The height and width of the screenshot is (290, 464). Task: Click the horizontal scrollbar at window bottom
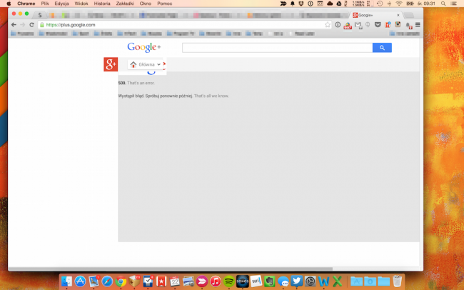171,269
